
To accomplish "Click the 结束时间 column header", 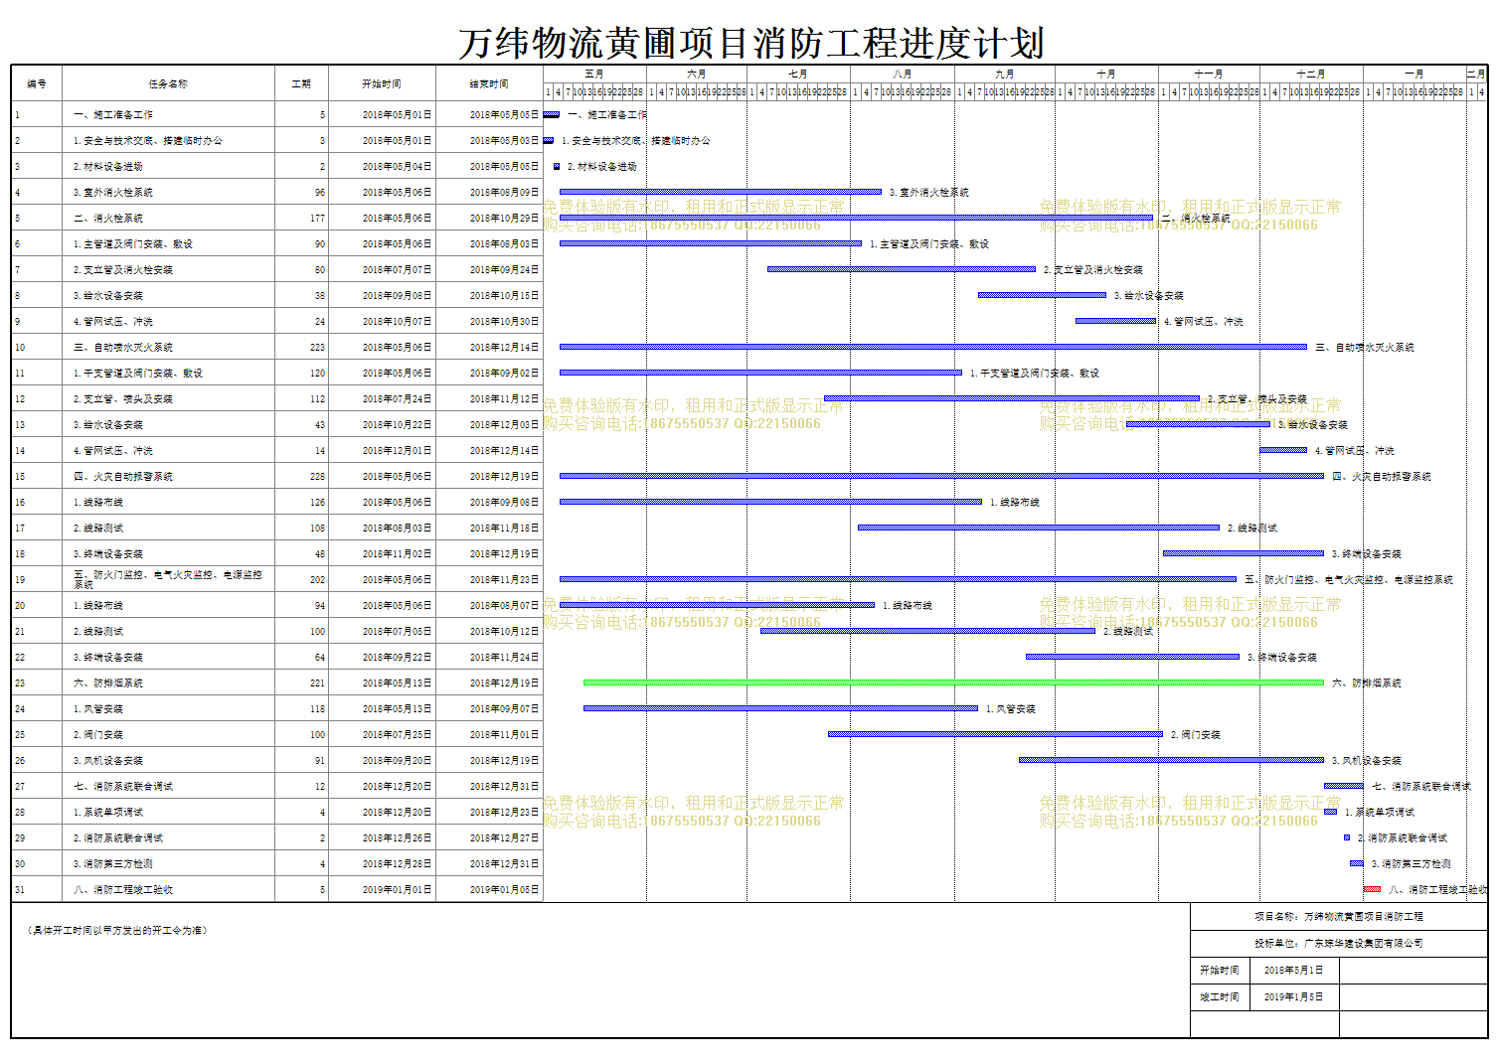I will pyautogui.click(x=489, y=84).
